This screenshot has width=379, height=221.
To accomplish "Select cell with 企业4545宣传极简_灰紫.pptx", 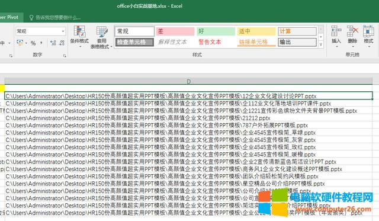I will (x=188, y=139).
